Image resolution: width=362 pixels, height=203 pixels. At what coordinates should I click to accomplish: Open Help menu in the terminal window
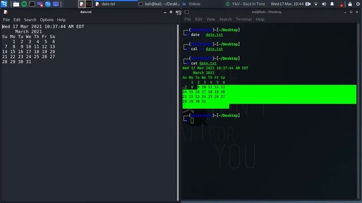tap(260, 19)
